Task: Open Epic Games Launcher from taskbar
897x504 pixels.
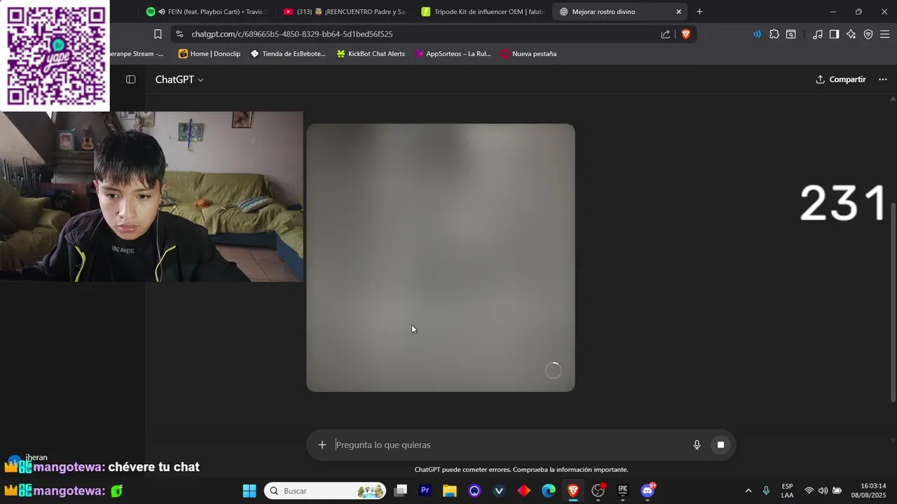Action: click(622, 491)
